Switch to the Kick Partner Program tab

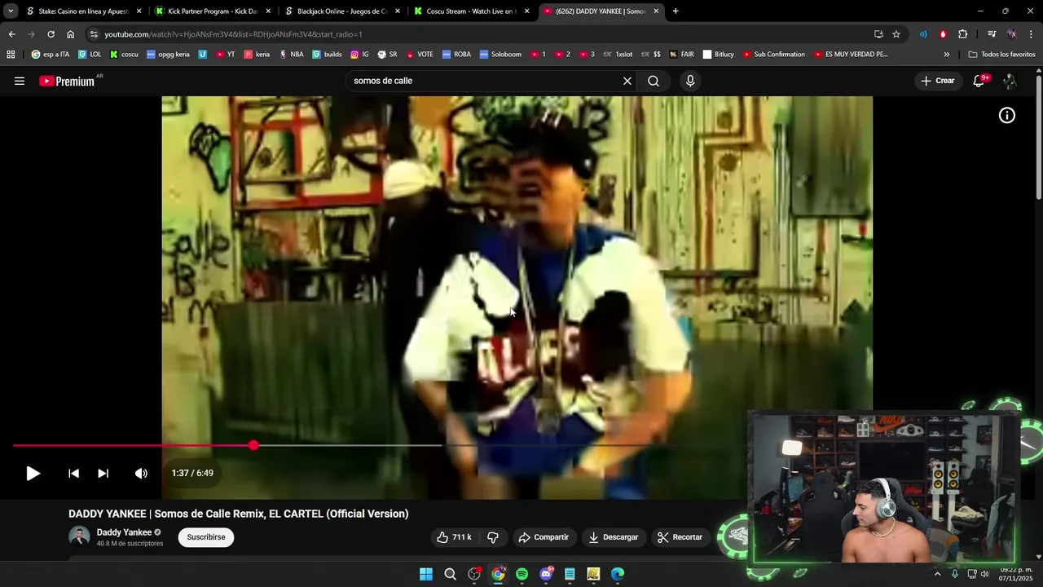point(212,11)
